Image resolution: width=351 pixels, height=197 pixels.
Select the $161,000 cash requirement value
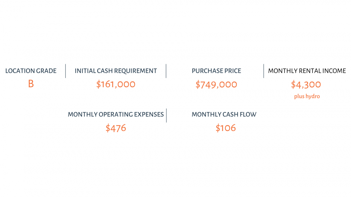[116, 84]
